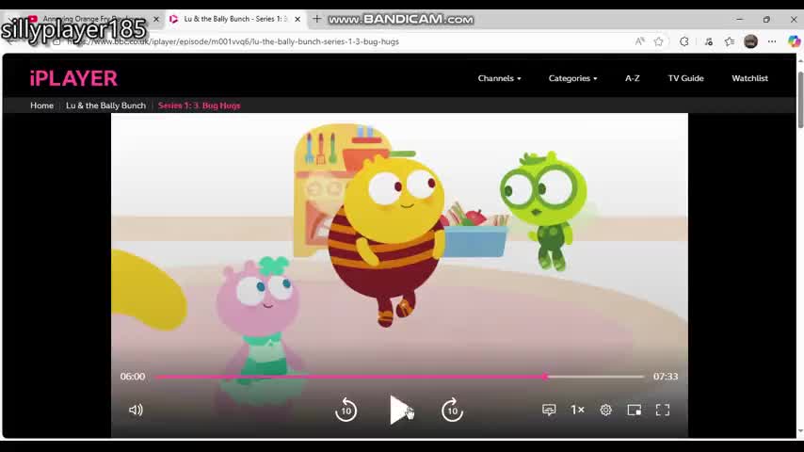Toggle subtitles on the video player

tap(549, 410)
